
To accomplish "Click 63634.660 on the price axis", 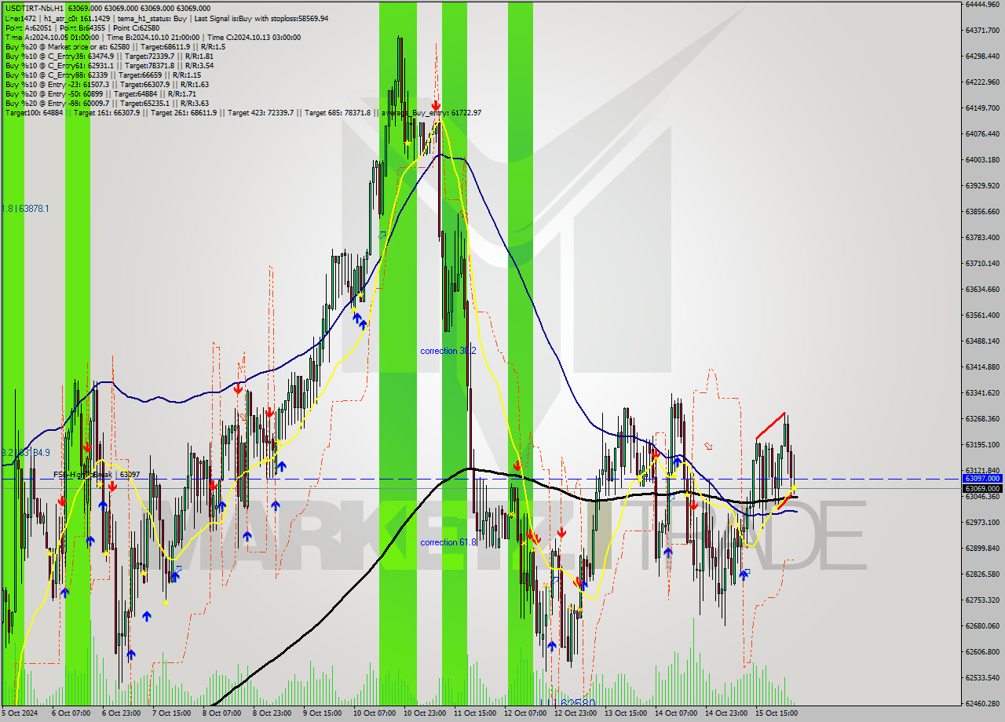I will [x=983, y=289].
